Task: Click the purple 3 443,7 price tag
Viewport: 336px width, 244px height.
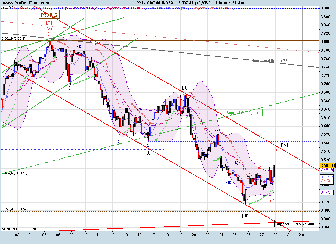Action: [x=327, y=192]
